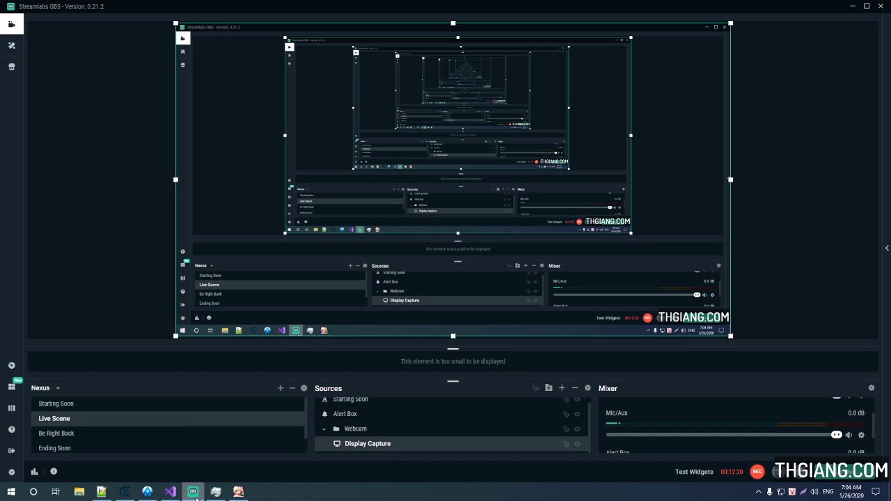Lock the Webcam folder
891x501 pixels.
[566, 429]
